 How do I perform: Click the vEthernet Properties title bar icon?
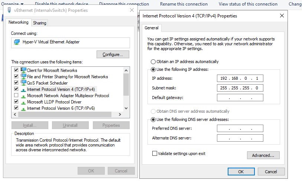(x=9, y=10)
